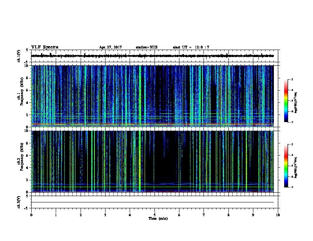The width and height of the screenshot is (313, 241).
Task: Click the 'start UT = 12:0:7' text
Action: tap(191, 47)
